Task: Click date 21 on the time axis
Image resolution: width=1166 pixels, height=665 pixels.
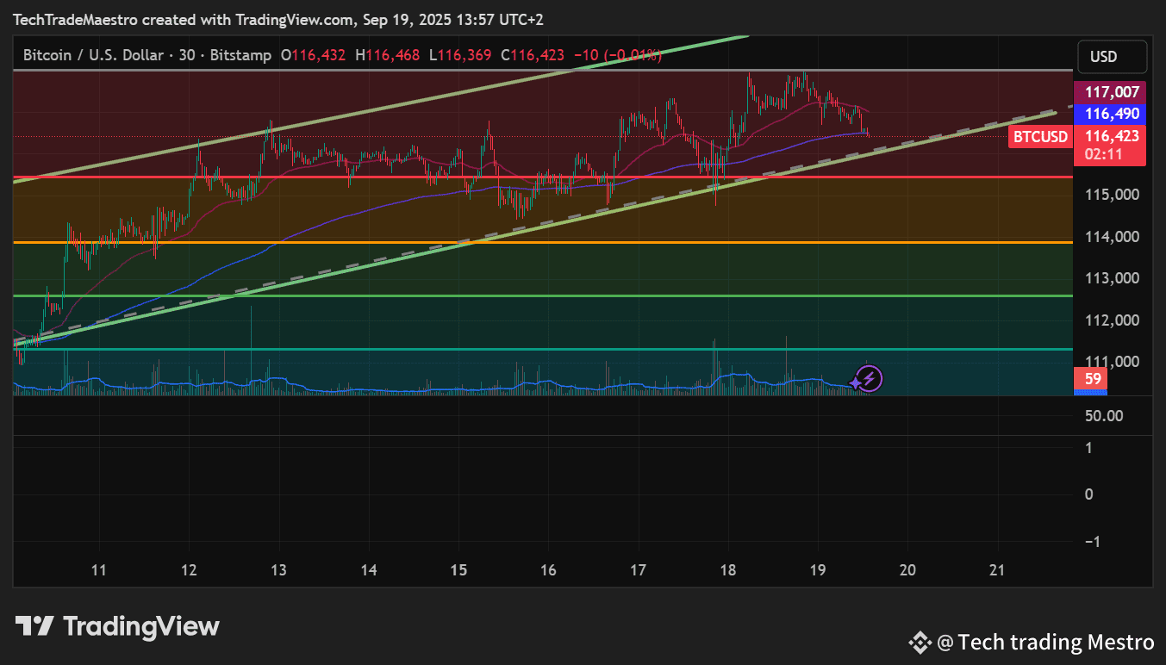Action: (998, 570)
